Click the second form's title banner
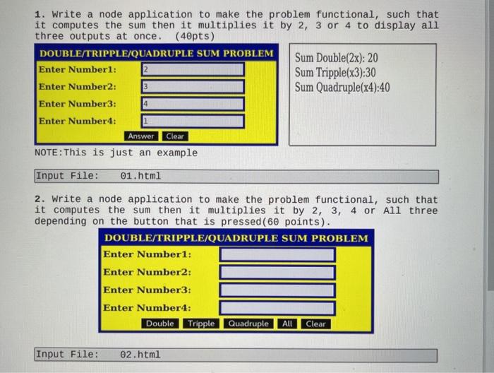 236,238
